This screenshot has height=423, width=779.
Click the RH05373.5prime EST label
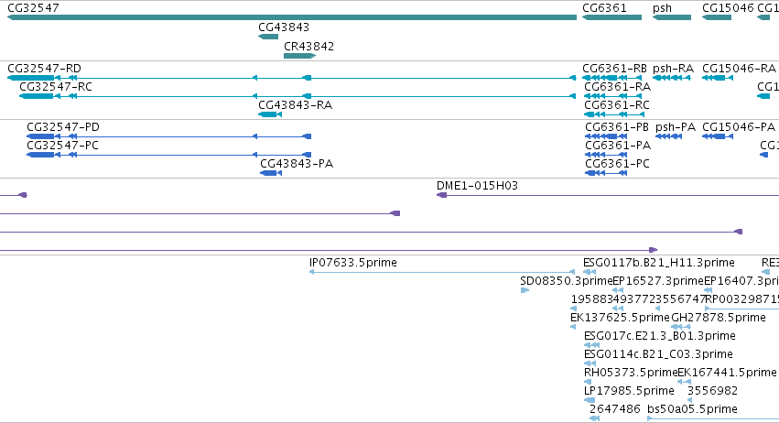(x=631, y=373)
